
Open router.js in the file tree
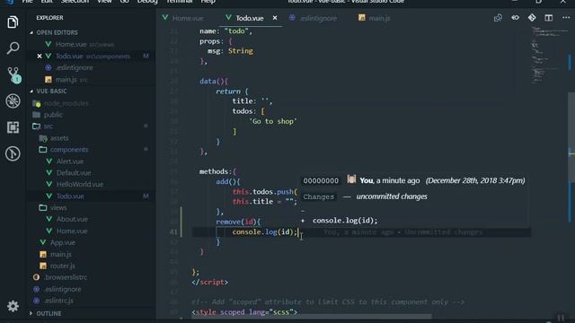62,266
